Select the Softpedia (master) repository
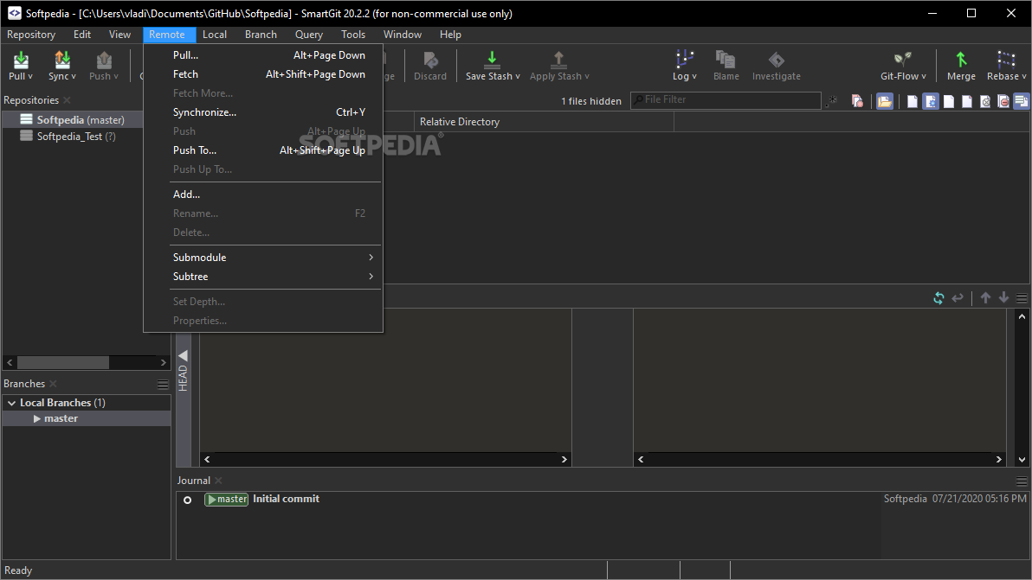Viewport: 1032px width, 580px height. pyautogui.click(x=73, y=119)
